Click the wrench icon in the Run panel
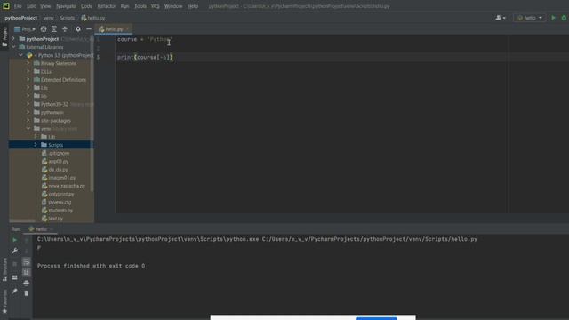This screenshot has height=320, width=569. click(x=14, y=251)
